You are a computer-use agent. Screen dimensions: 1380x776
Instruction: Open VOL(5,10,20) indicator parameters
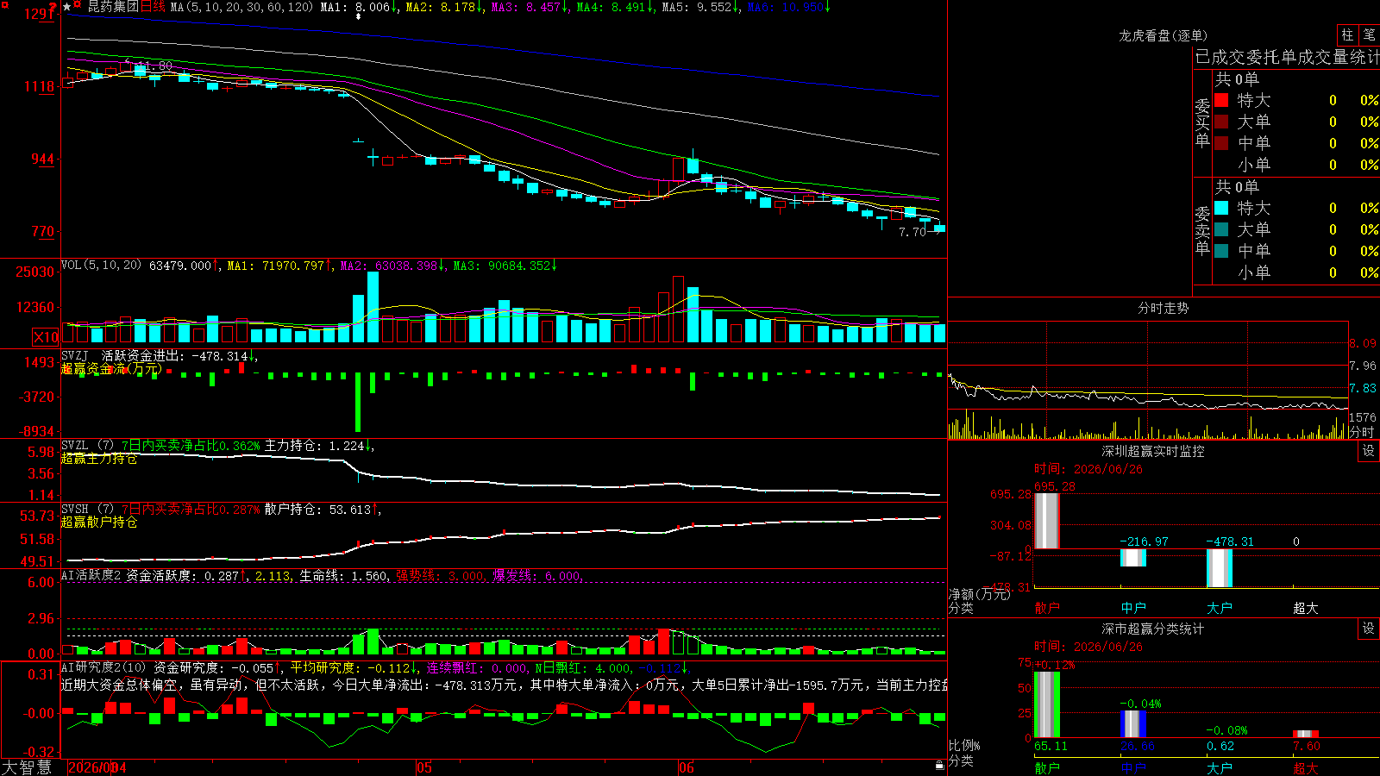tap(102, 266)
